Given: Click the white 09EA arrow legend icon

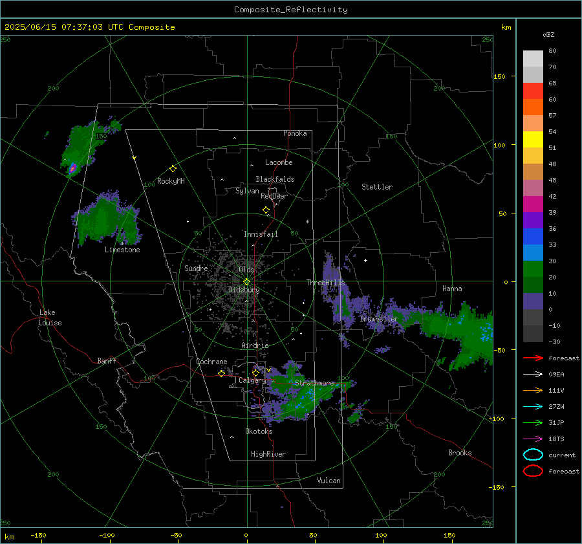Looking at the screenshot, I should (x=533, y=375).
